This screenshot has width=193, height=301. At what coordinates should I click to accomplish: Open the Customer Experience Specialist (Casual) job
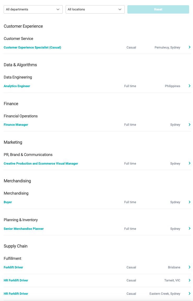(x=32, y=47)
